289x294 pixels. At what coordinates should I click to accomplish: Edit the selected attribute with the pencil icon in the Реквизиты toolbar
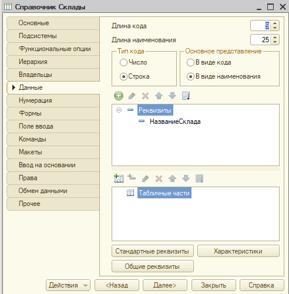click(x=132, y=96)
